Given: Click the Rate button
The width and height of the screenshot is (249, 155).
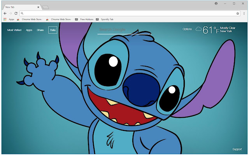Looking at the screenshot, I should coord(53,30).
